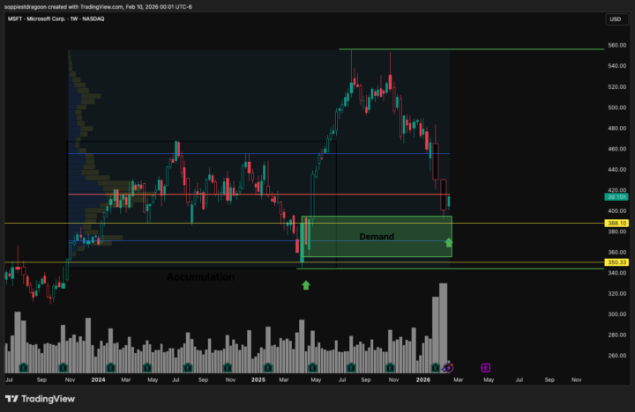Click the red horizontal line near 415
The height and width of the screenshot is (412, 635).
click(x=258, y=195)
